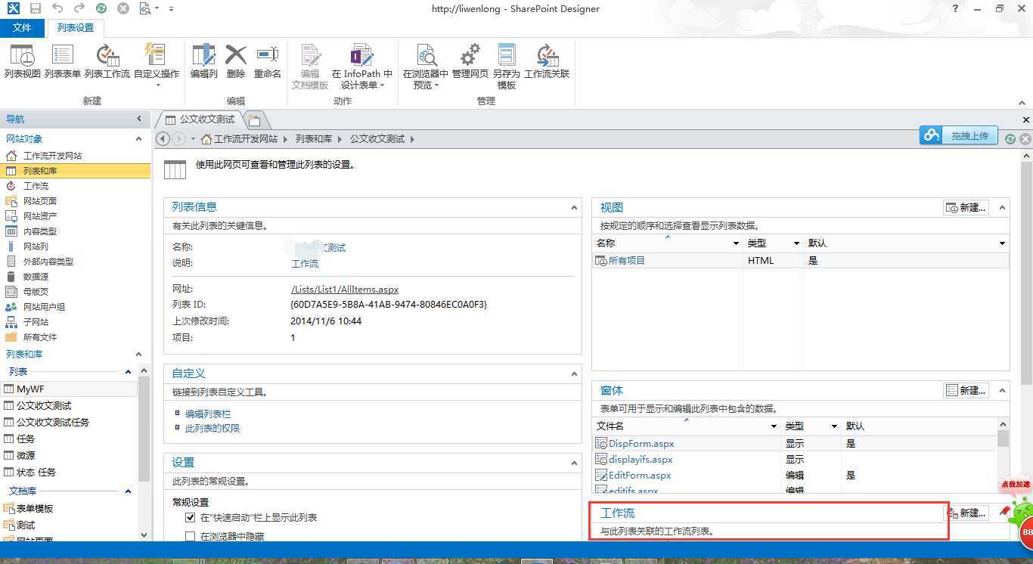The width and height of the screenshot is (1033, 564).
Task: Click 新建... button in 工作流 panel
Action: [x=968, y=513]
